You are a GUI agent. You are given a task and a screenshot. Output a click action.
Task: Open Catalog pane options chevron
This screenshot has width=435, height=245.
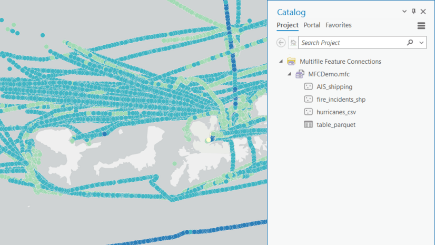[x=404, y=12]
